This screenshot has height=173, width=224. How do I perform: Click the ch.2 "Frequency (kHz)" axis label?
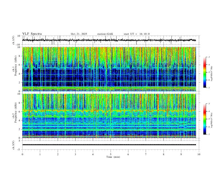(16, 113)
